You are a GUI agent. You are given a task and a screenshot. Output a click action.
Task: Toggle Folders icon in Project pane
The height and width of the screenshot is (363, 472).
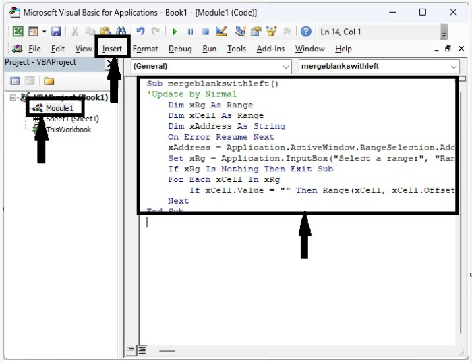(49, 81)
